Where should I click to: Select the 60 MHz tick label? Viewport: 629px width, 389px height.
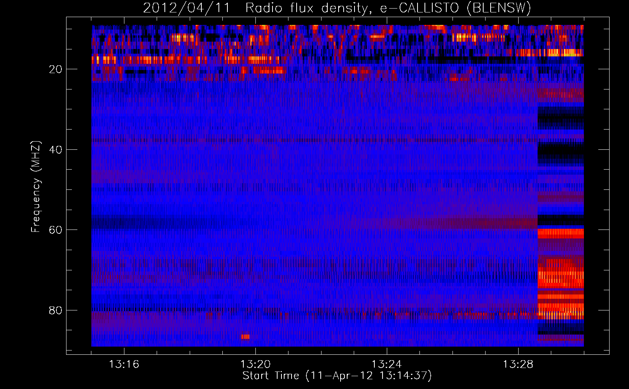(x=56, y=230)
